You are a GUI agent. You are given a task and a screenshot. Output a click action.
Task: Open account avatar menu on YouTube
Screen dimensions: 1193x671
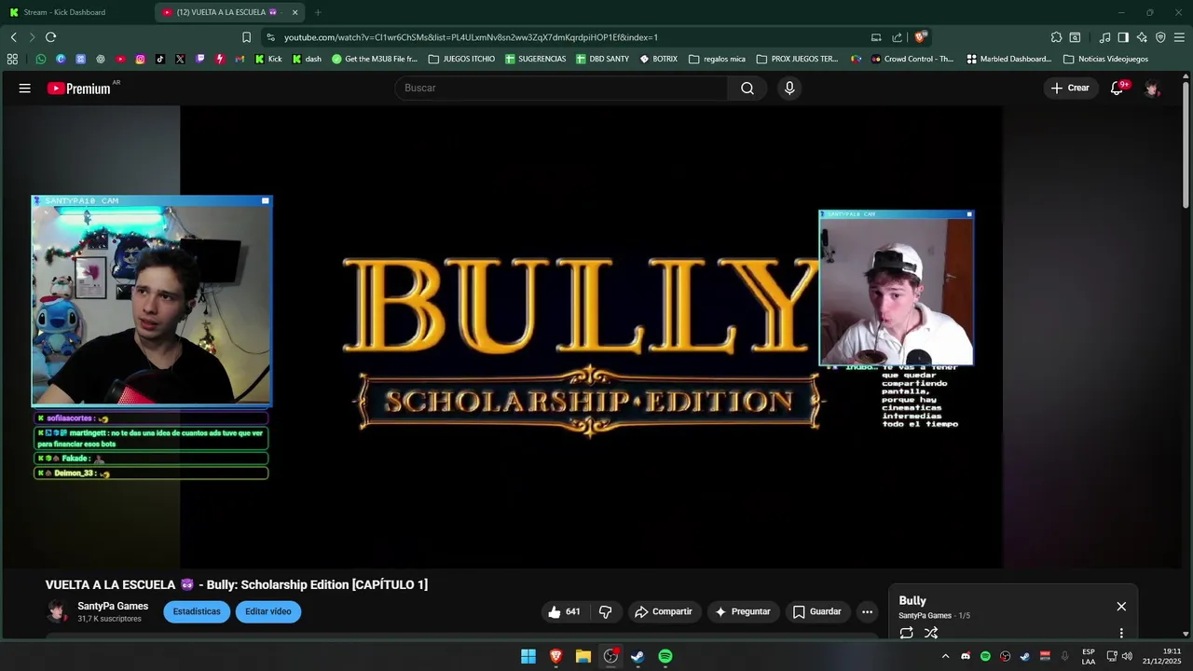point(1153,88)
